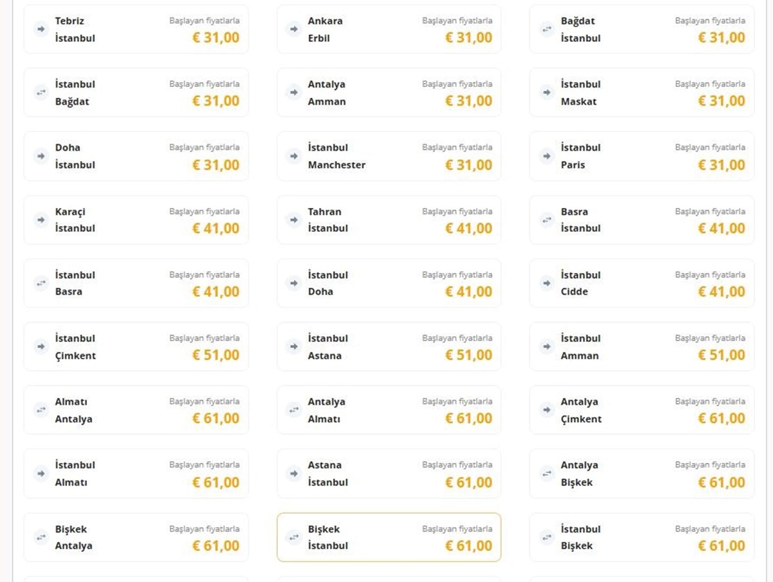
Task: Open the İstanbul to Paris fare card
Action: tap(642, 156)
